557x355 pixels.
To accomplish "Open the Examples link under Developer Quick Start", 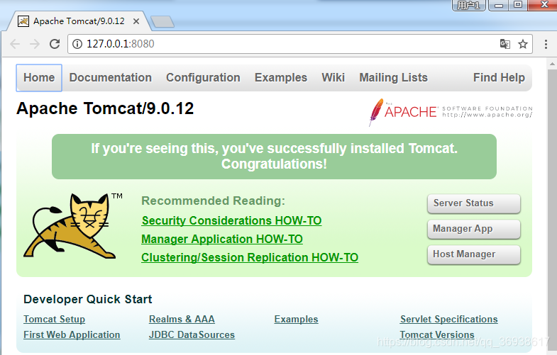I will (297, 319).
